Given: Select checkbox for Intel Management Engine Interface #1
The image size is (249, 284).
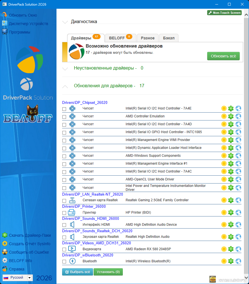Looking at the screenshot, I should point(64,164).
